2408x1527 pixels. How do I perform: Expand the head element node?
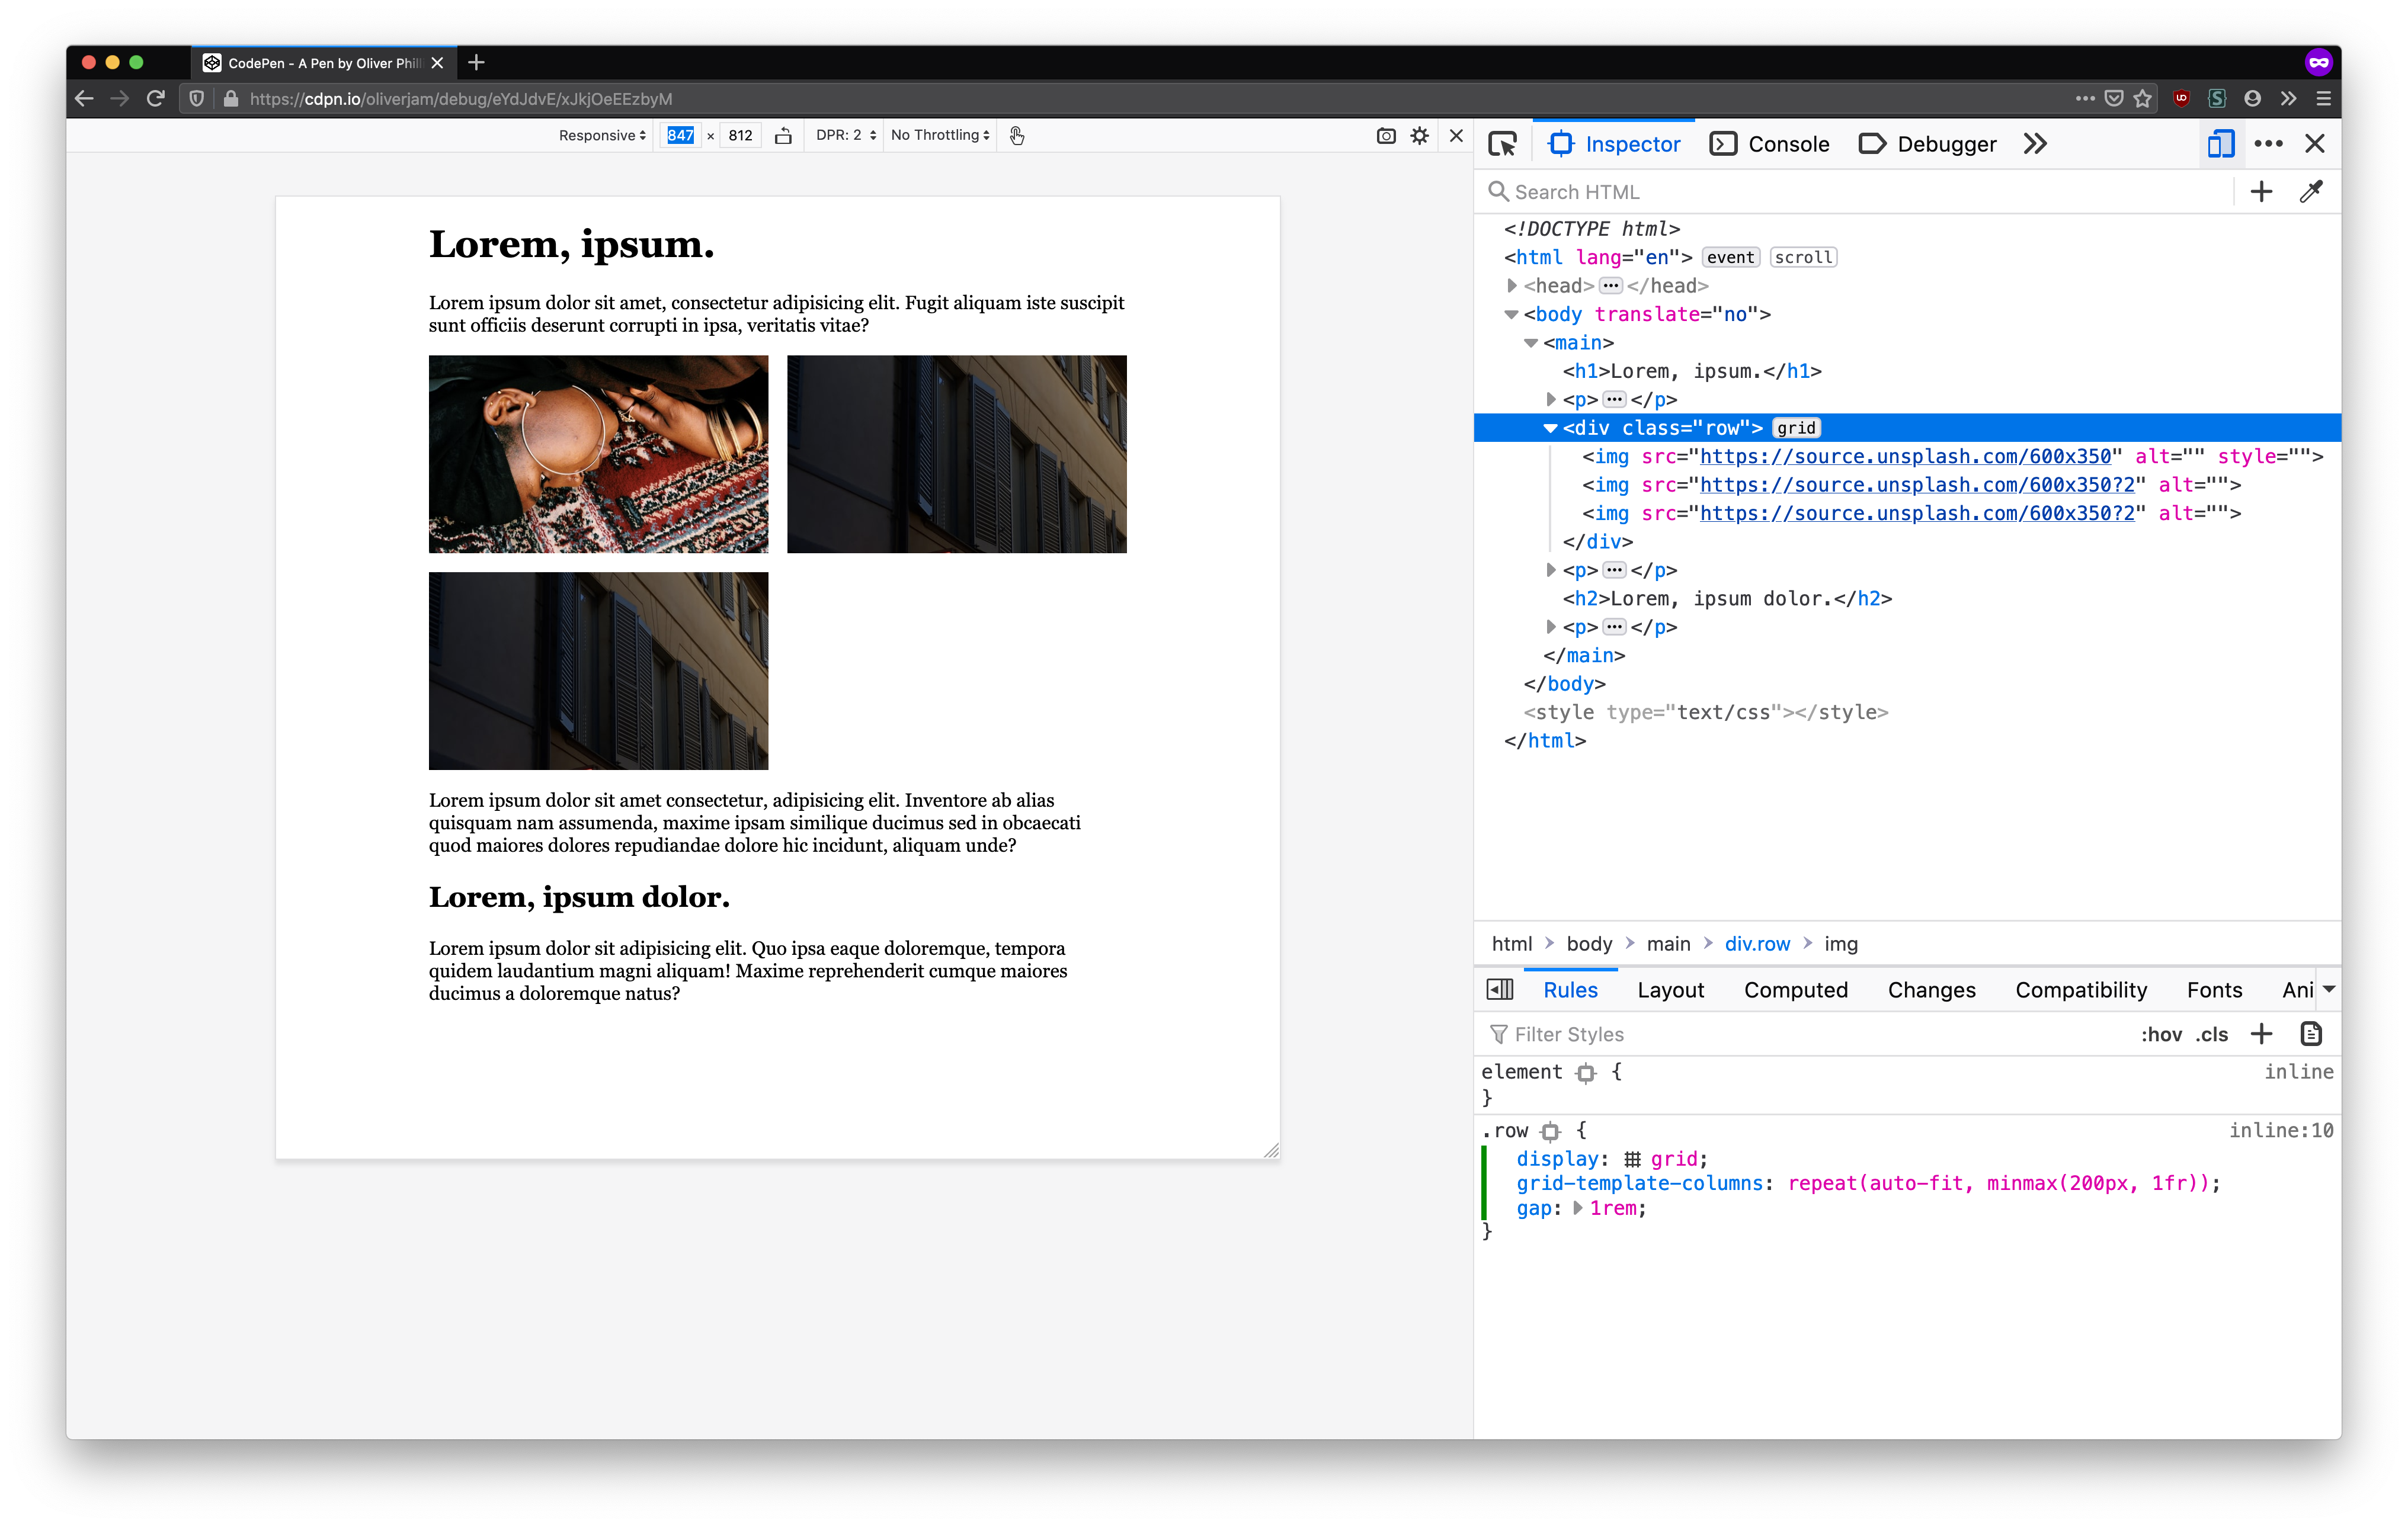pyautogui.click(x=1512, y=286)
